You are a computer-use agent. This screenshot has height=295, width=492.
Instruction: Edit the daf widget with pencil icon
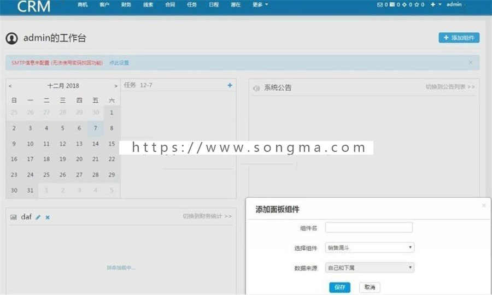tap(38, 217)
